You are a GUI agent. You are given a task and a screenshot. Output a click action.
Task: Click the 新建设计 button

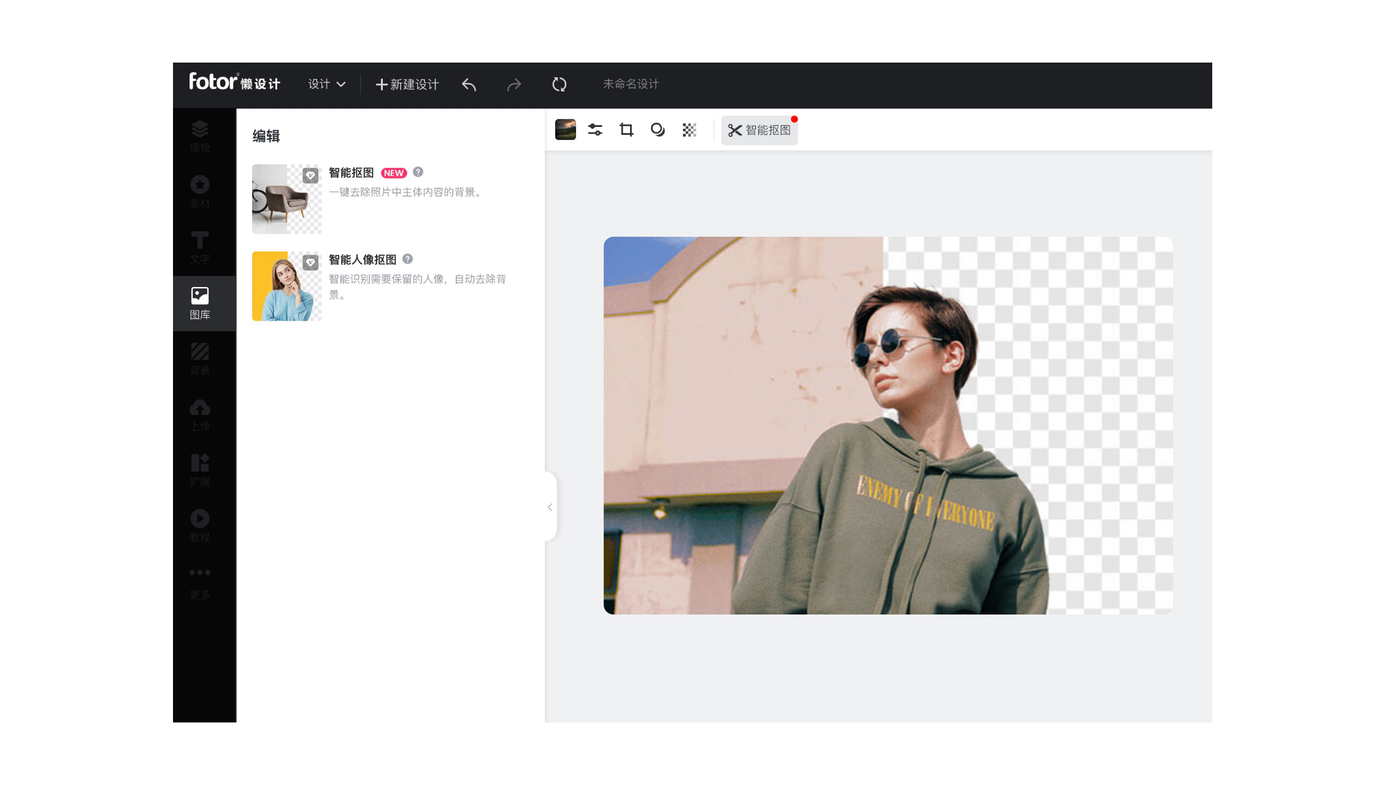(x=407, y=85)
